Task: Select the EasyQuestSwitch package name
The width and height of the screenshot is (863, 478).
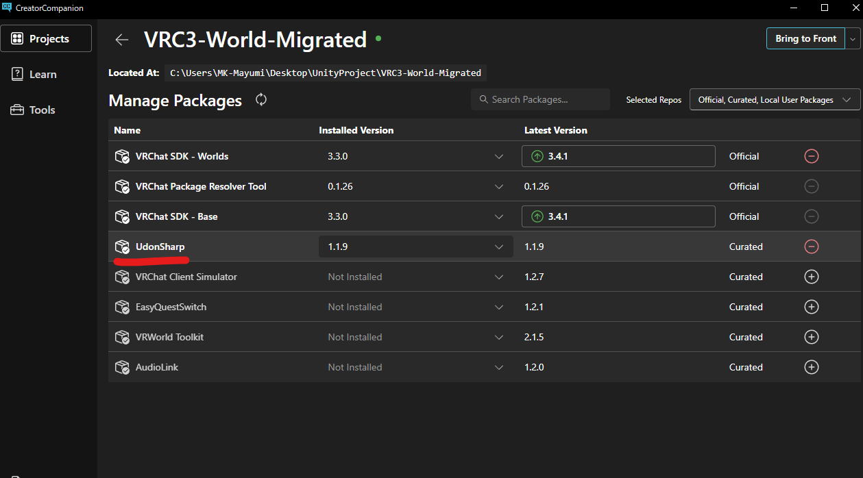Action: pos(171,307)
